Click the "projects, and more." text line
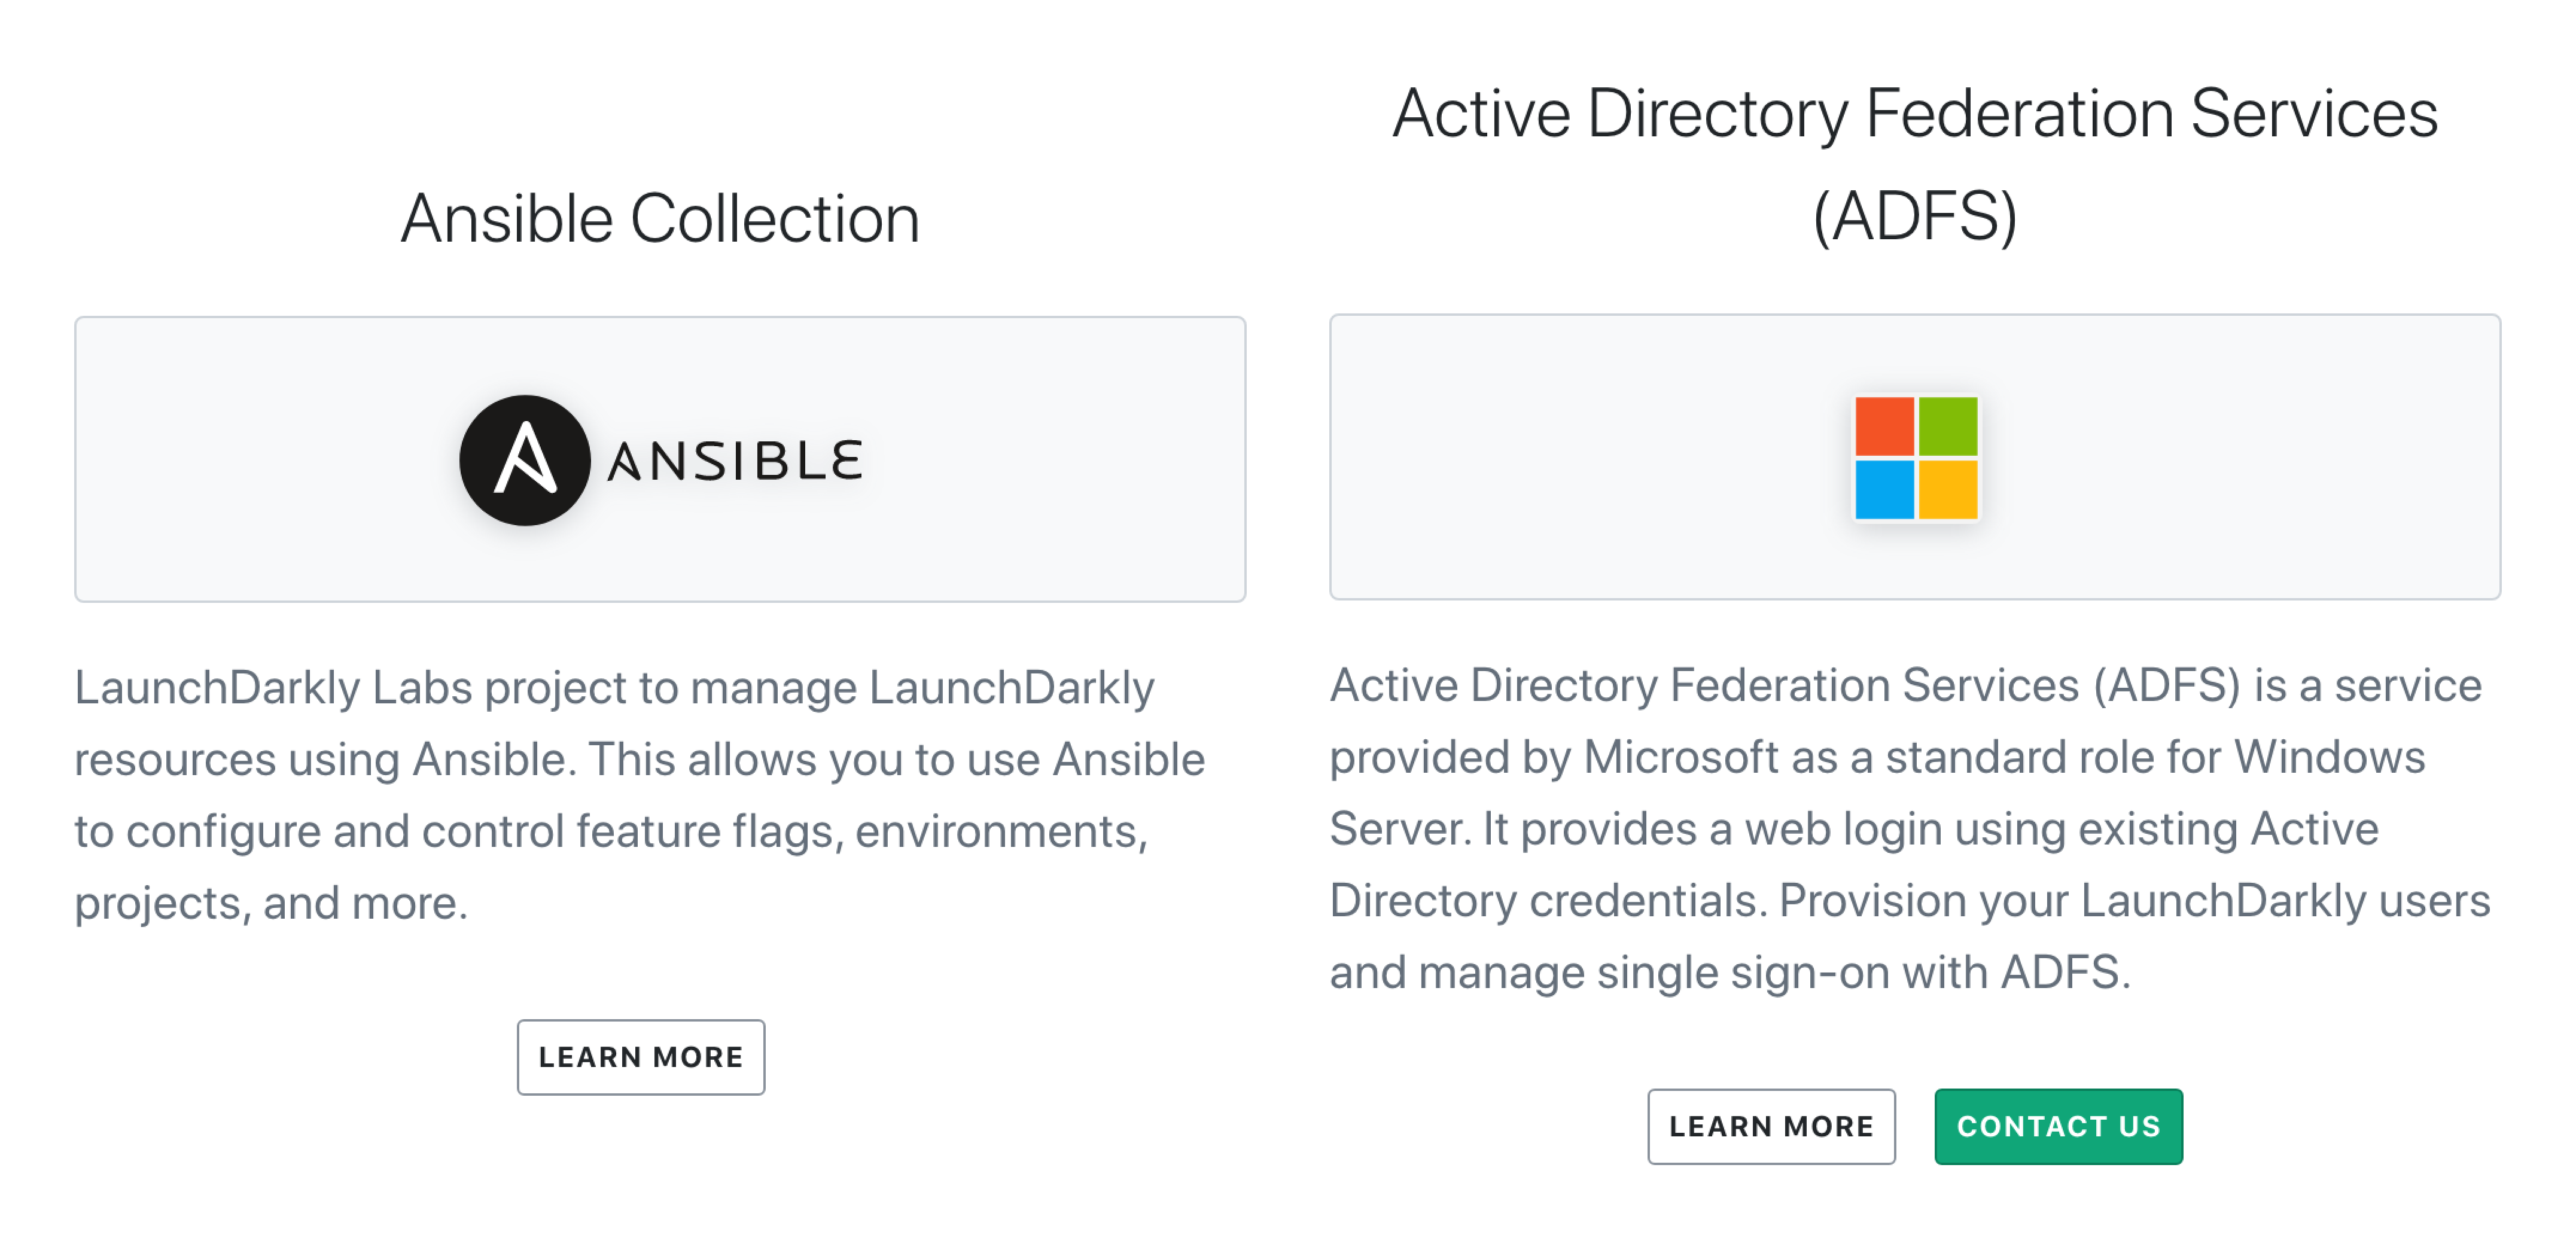This screenshot has width=2576, height=1256. click(271, 903)
